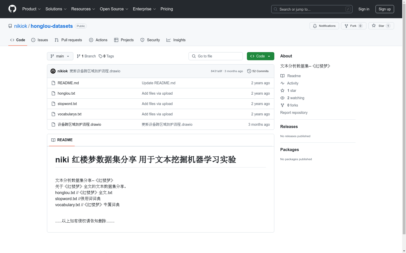Click the '3 months ago' text in .drawio row
The width and height of the screenshot is (406, 253).
click(x=259, y=124)
